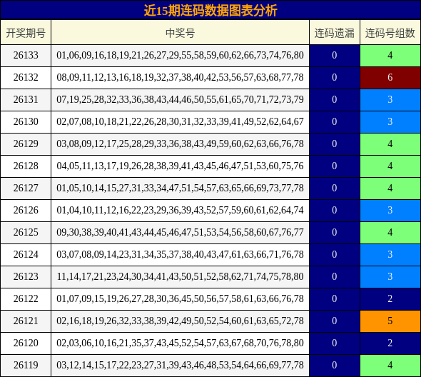The image size is (421, 377).
Task: Click the title 近15期连码数据图表分析
Action: [x=210, y=11]
